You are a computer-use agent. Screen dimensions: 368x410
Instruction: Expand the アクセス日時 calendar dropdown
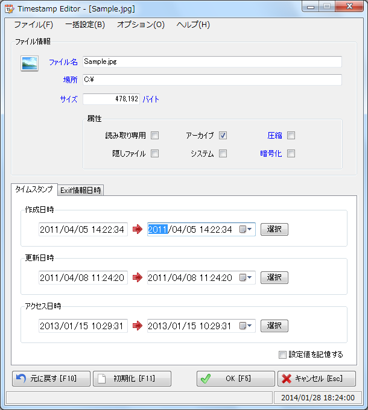(x=246, y=326)
